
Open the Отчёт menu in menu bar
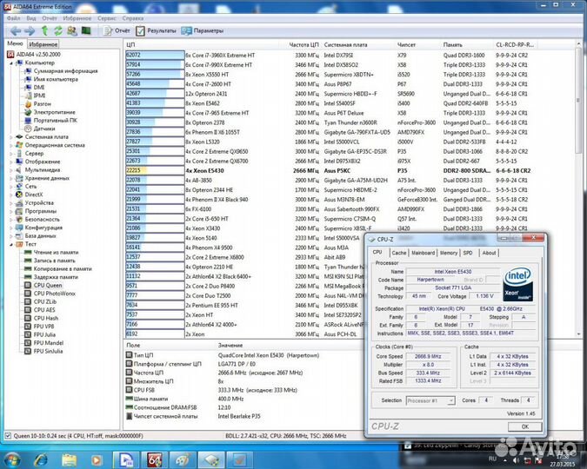(x=50, y=18)
